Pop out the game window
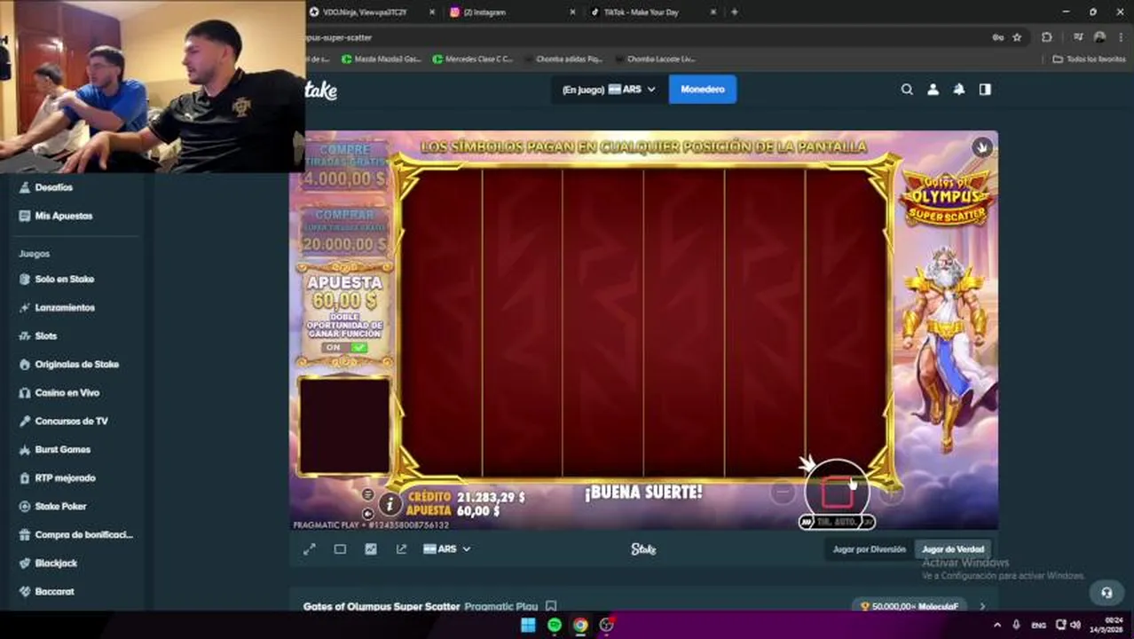 pyautogui.click(x=401, y=549)
